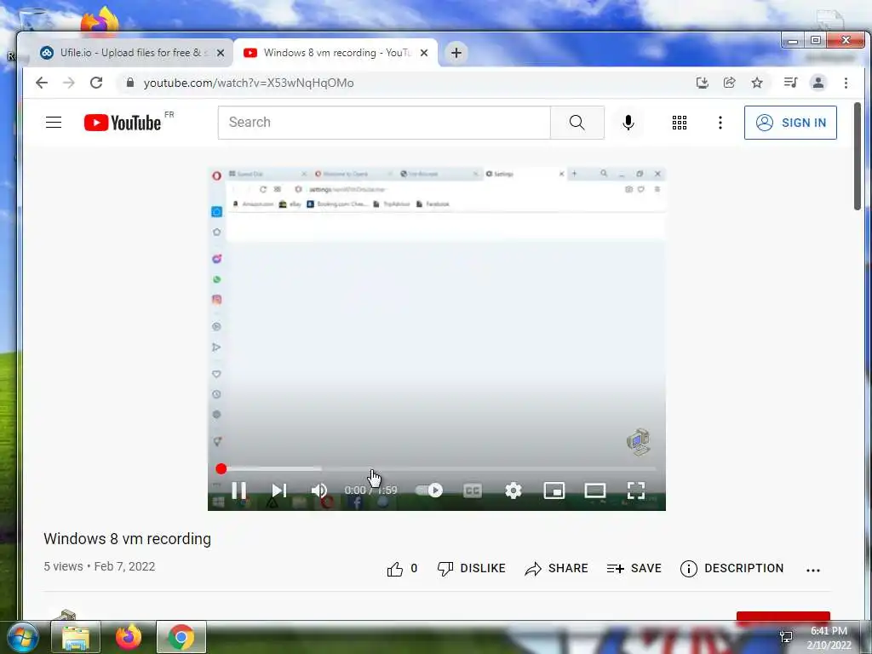Image resolution: width=872 pixels, height=654 pixels.
Task: Open more actions ellipsis under video
Action: (813, 570)
